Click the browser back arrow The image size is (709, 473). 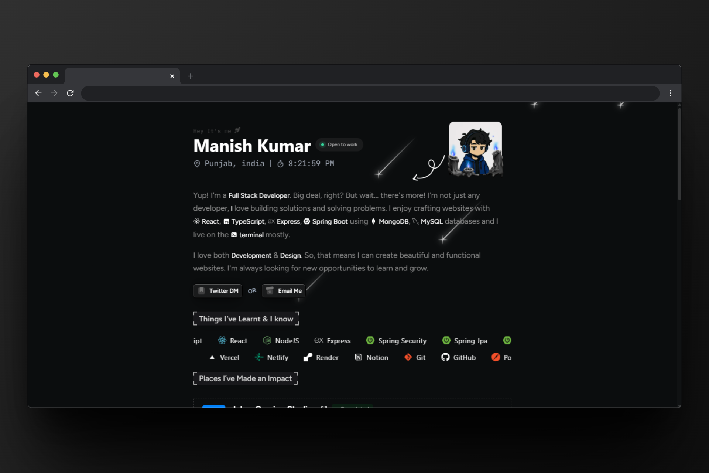click(38, 93)
